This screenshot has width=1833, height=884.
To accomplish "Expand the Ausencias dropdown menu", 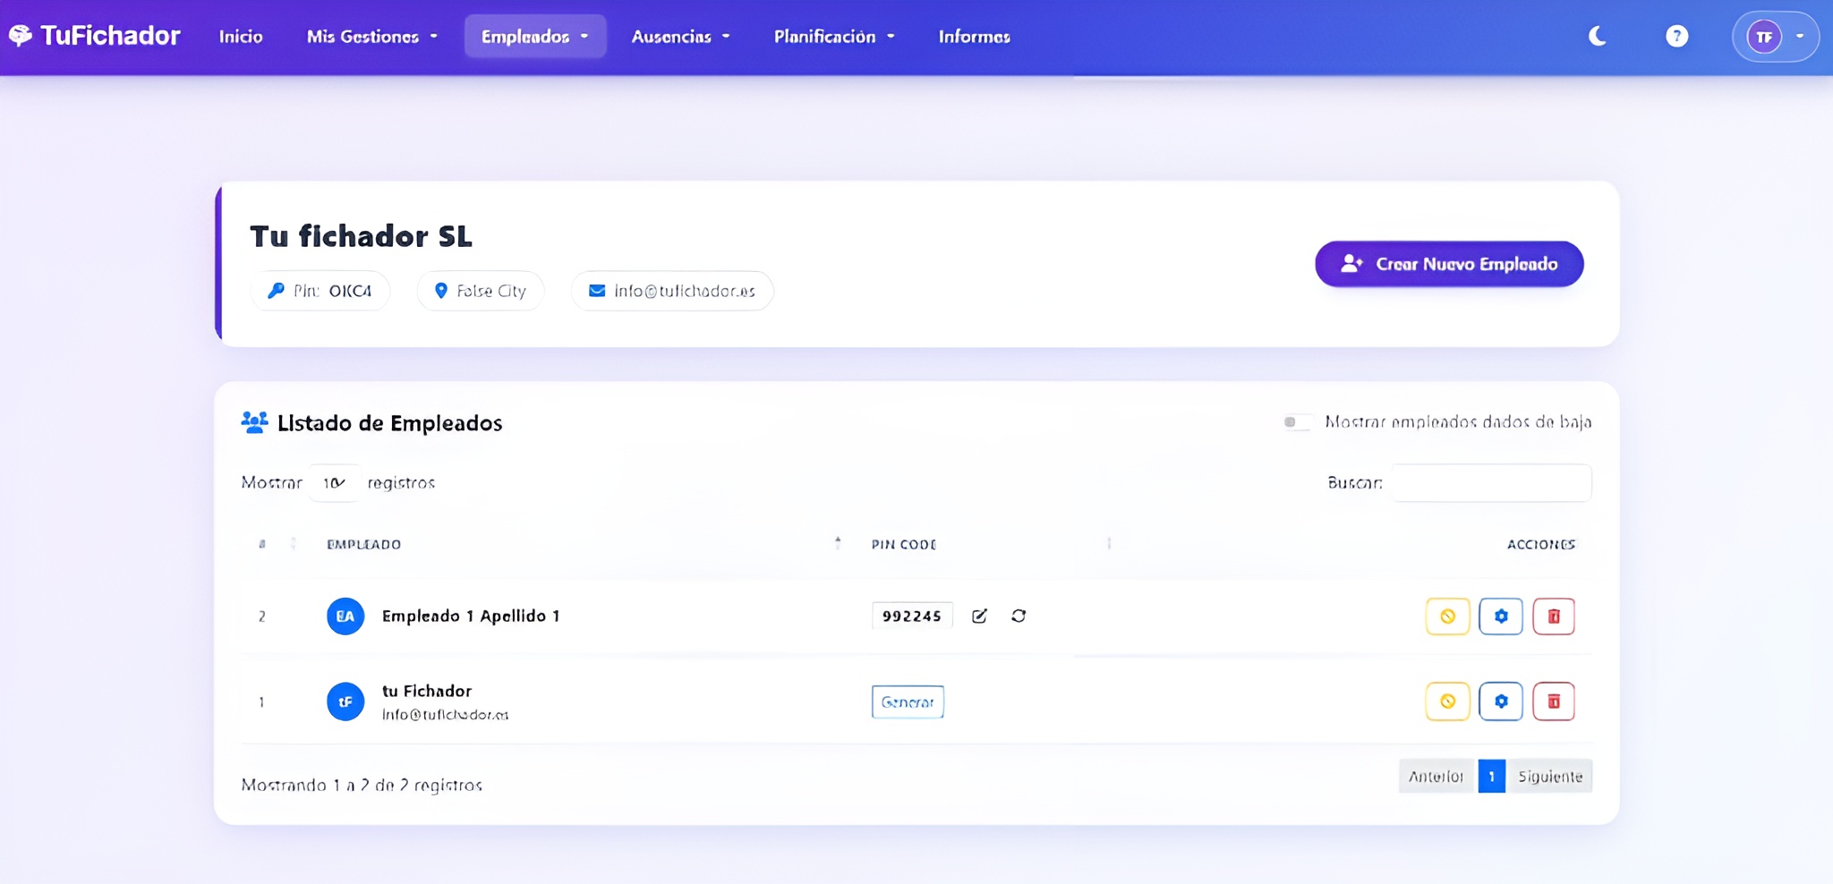I will (x=680, y=37).
